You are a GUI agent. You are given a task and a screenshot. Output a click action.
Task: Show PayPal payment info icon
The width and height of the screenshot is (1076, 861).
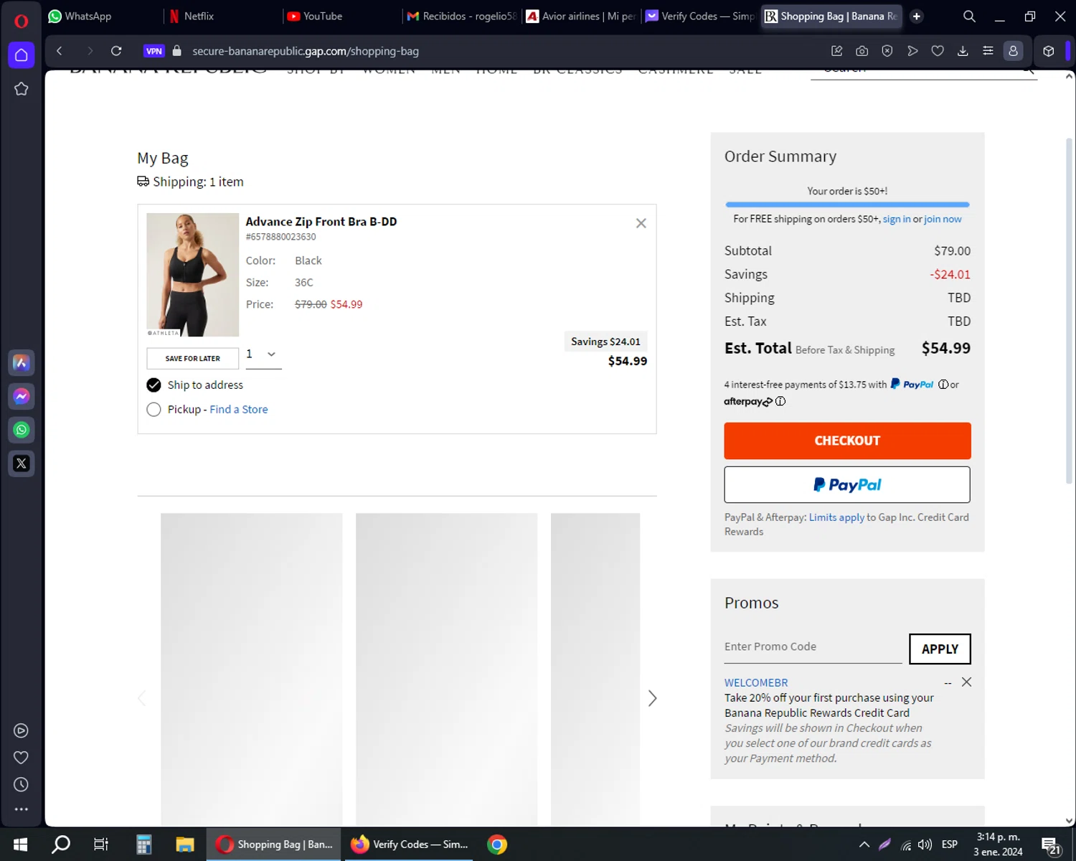pos(943,385)
